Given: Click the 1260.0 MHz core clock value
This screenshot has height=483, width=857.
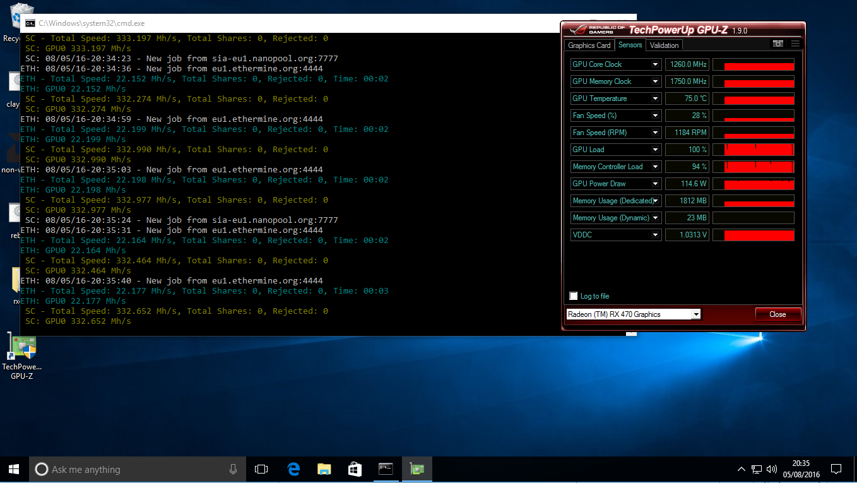Looking at the screenshot, I should (x=687, y=64).
